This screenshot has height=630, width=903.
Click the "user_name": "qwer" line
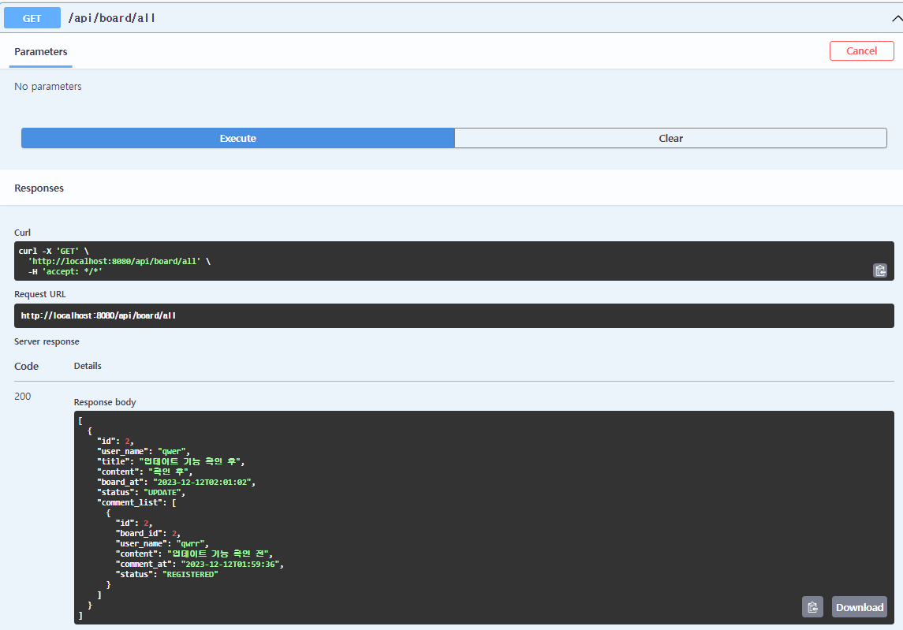pyautogui.click(x=144, y=452)
